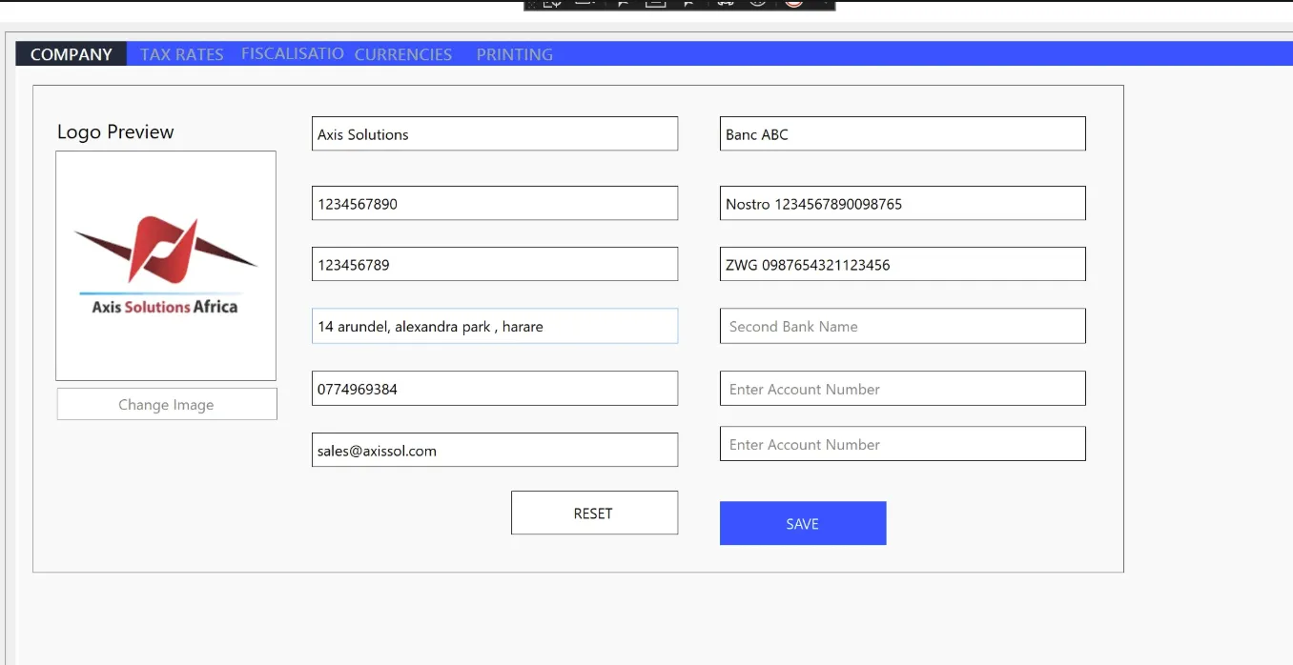Select the CURRENCIES tab

click(403, 54)
